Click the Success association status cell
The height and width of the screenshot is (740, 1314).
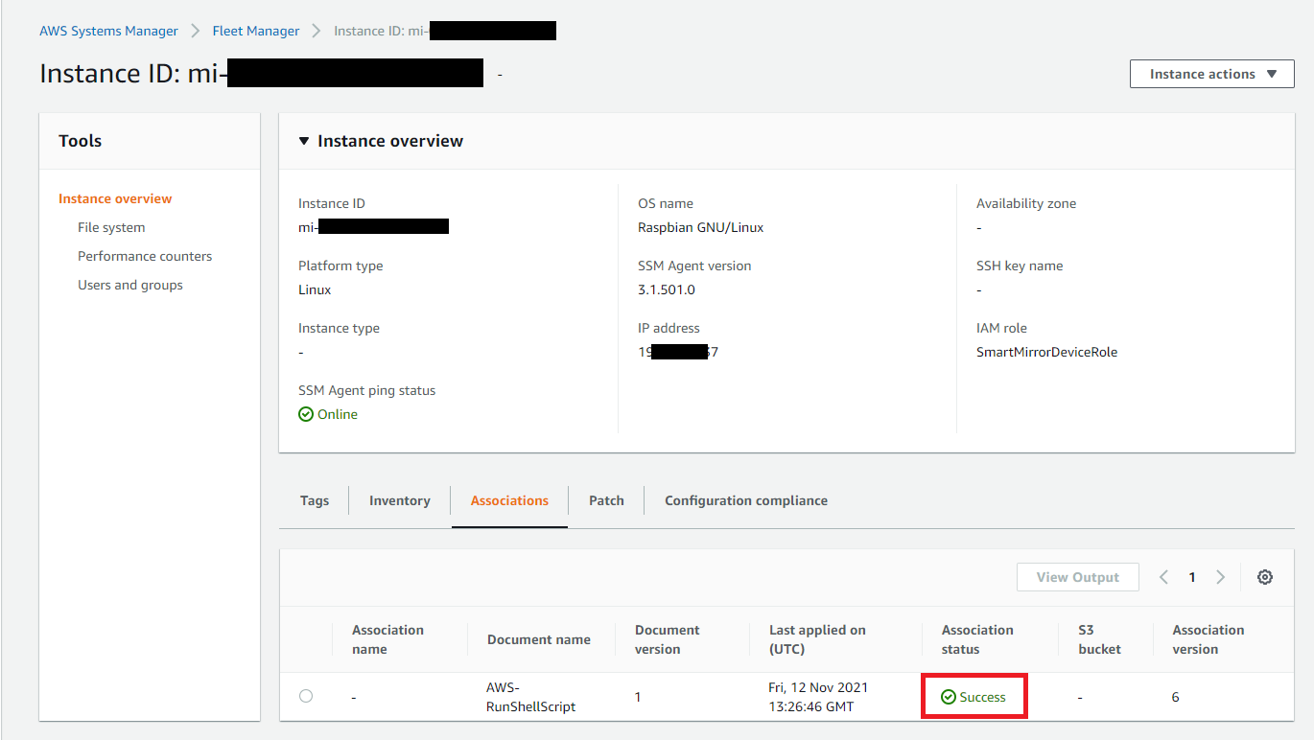974,697
